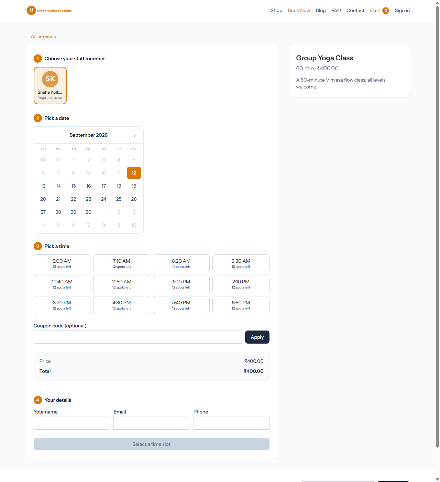Focus the Phone field
Screen dimensions: 440x482
pyautogui.click(x=231, y=423)
